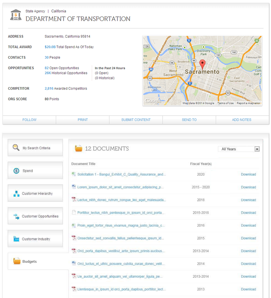
Task: Select the Customer Industry tab
Action: point(35,239)
